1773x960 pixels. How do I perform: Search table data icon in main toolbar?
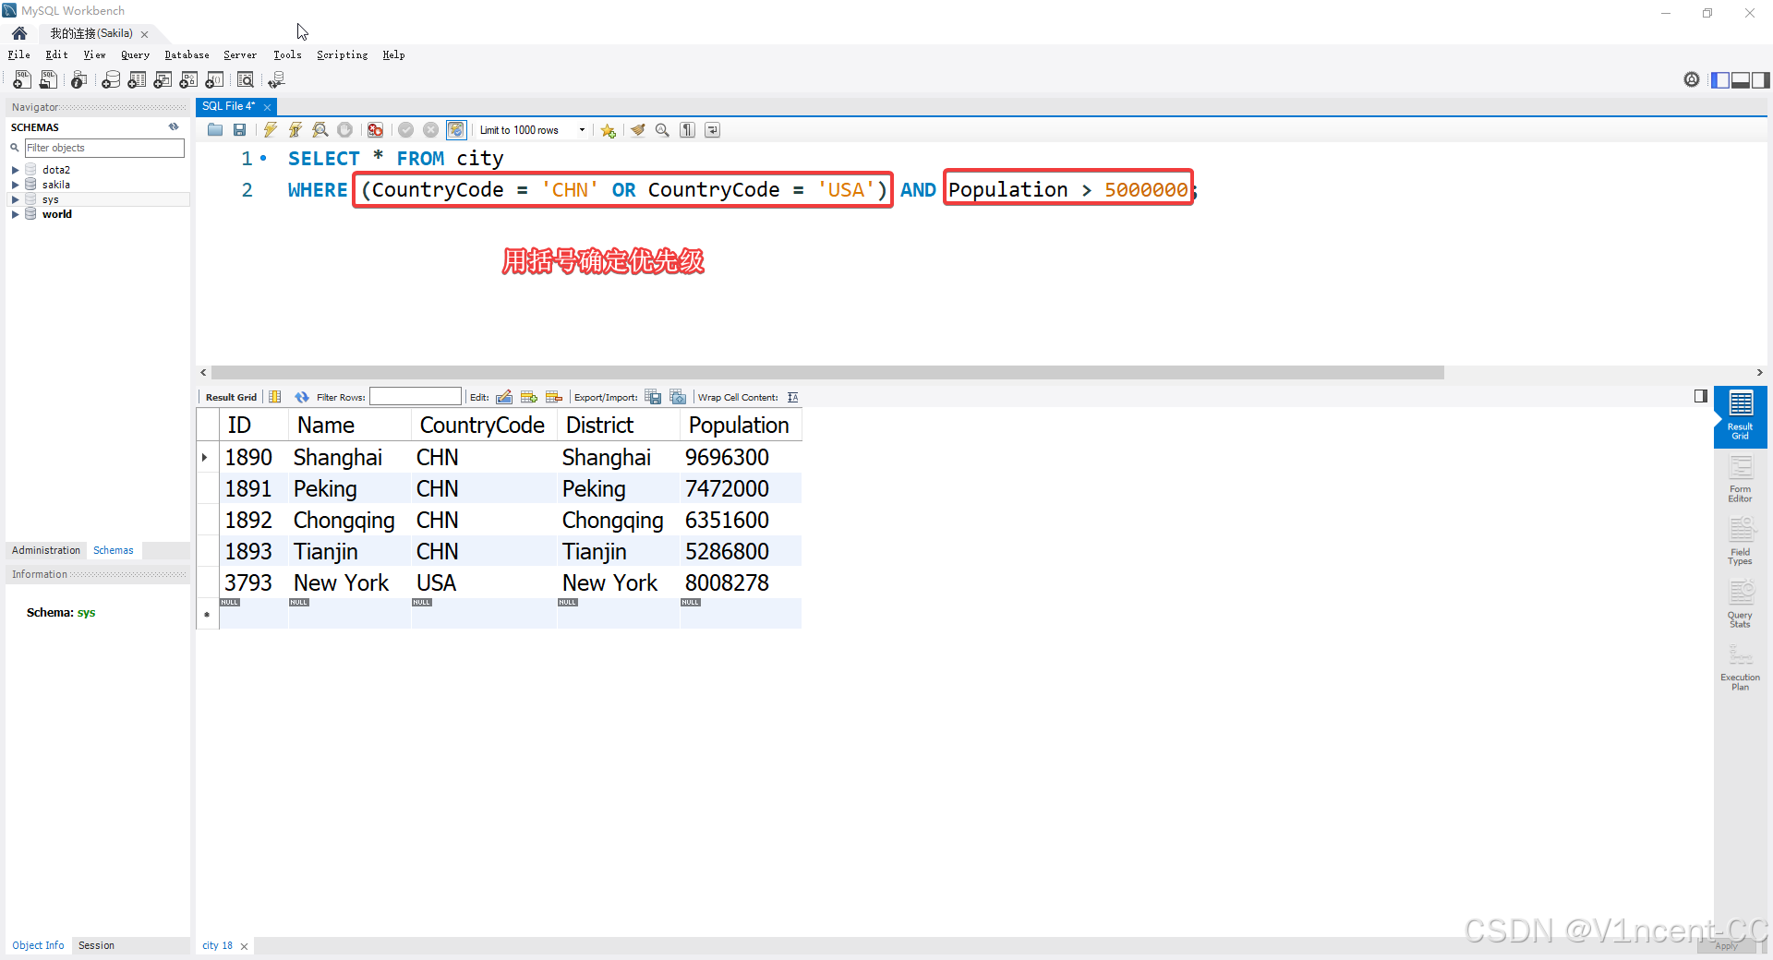point(246,80)
